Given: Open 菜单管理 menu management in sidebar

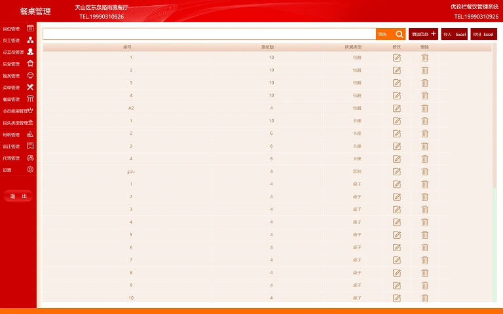Looking at the screenshot, I should pos(18,88).
